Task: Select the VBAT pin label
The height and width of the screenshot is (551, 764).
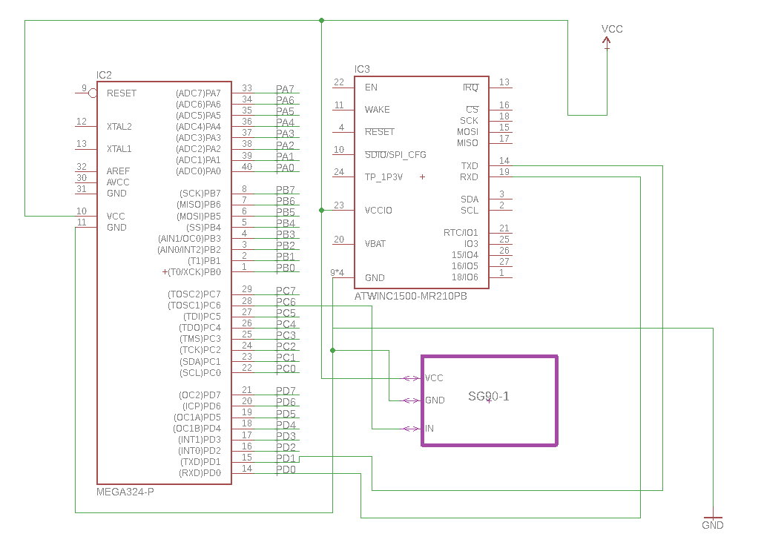Action: [375, 243]
